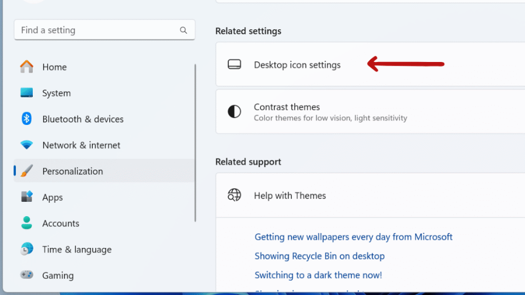
Task: Click the Find a setting search box
Action: [x=105, y=30]
